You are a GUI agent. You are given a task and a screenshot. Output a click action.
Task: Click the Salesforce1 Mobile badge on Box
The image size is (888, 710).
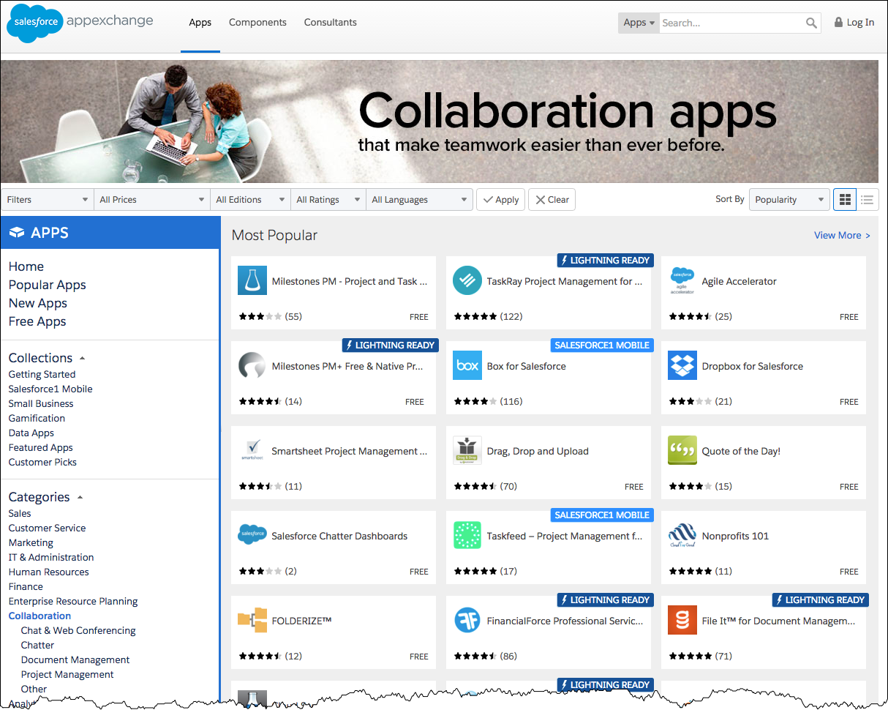point(602,345)
